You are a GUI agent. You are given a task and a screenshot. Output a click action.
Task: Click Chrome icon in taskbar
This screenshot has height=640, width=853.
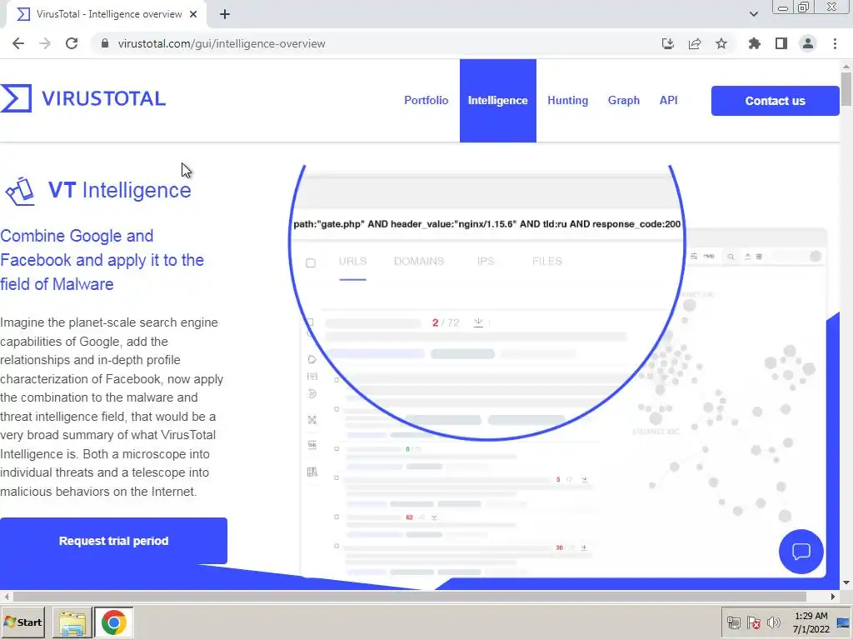click(x=113, y=622)
